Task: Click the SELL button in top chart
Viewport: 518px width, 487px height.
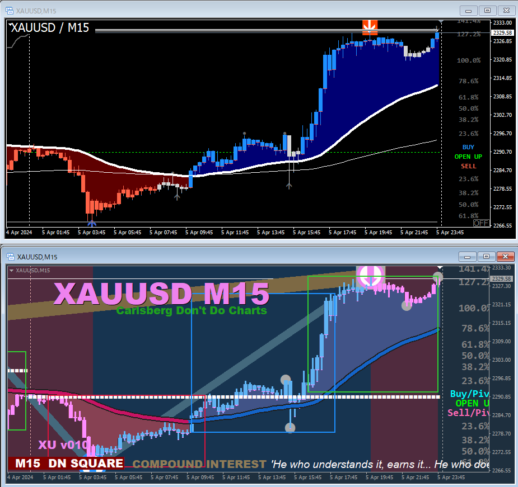Action: coord(469,166)
